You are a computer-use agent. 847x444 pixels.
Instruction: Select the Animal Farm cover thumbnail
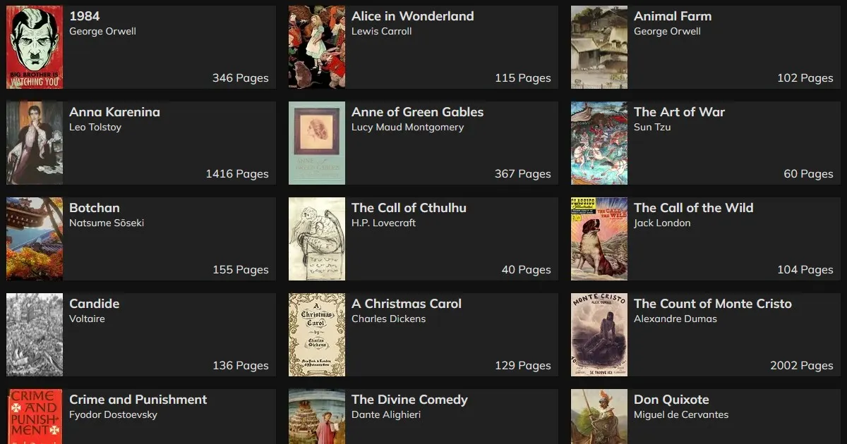[x=599, y=47]
